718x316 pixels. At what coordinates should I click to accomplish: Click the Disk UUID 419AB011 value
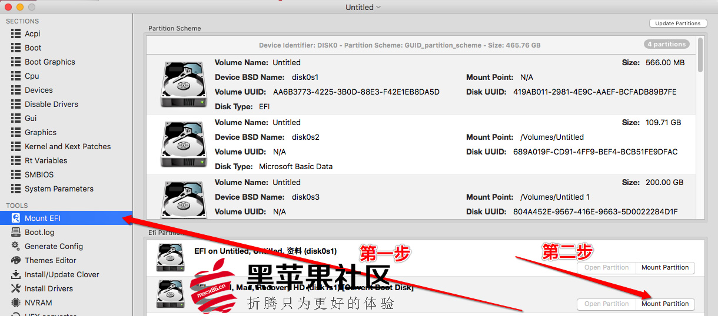pos(595,92)
